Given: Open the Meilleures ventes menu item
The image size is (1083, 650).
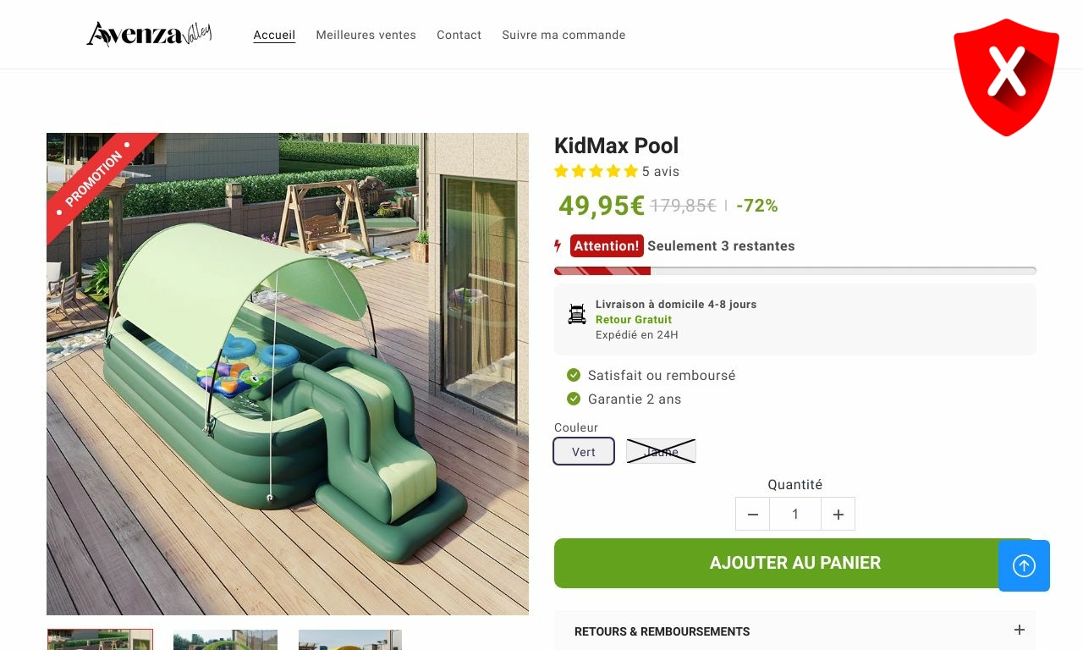Looking at the screenshot, I should click(366, 35).
